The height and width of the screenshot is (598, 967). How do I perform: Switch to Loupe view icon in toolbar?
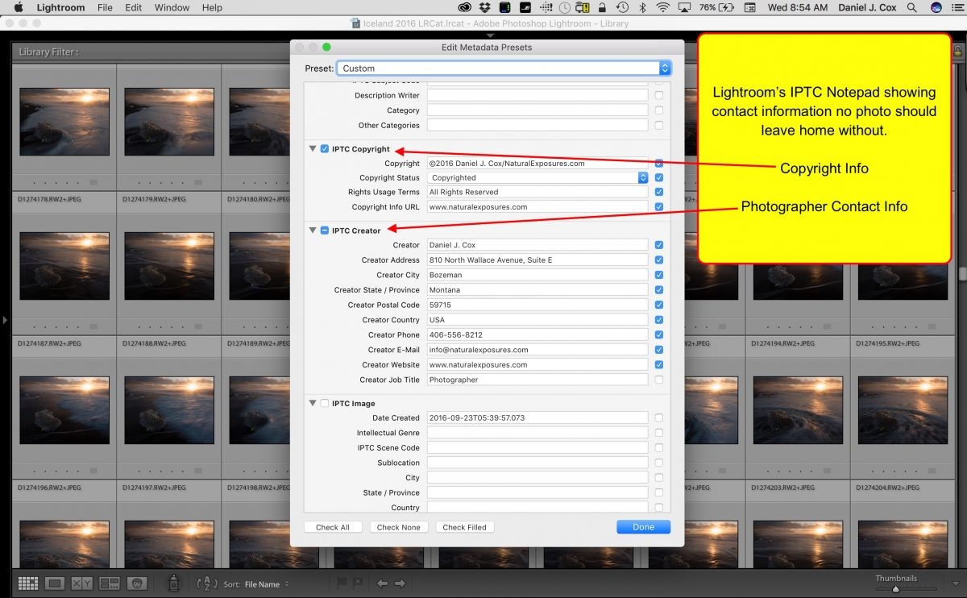[55, 583]
